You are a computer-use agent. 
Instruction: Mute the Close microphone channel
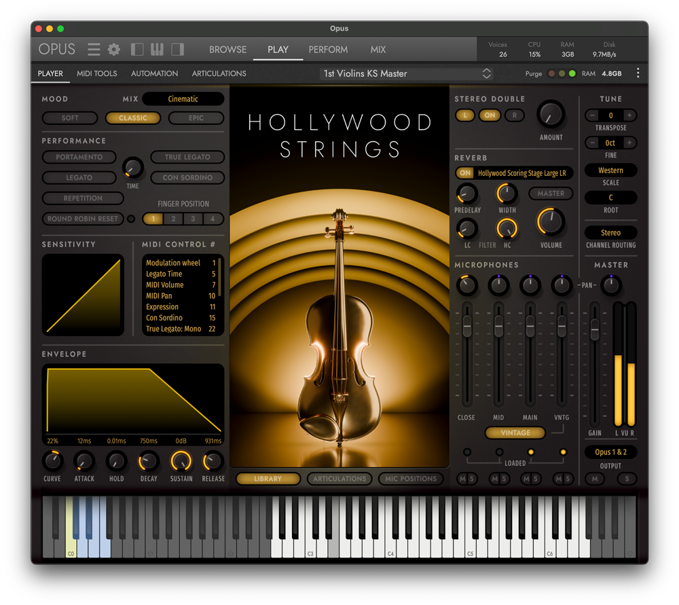tap(462, 479)
